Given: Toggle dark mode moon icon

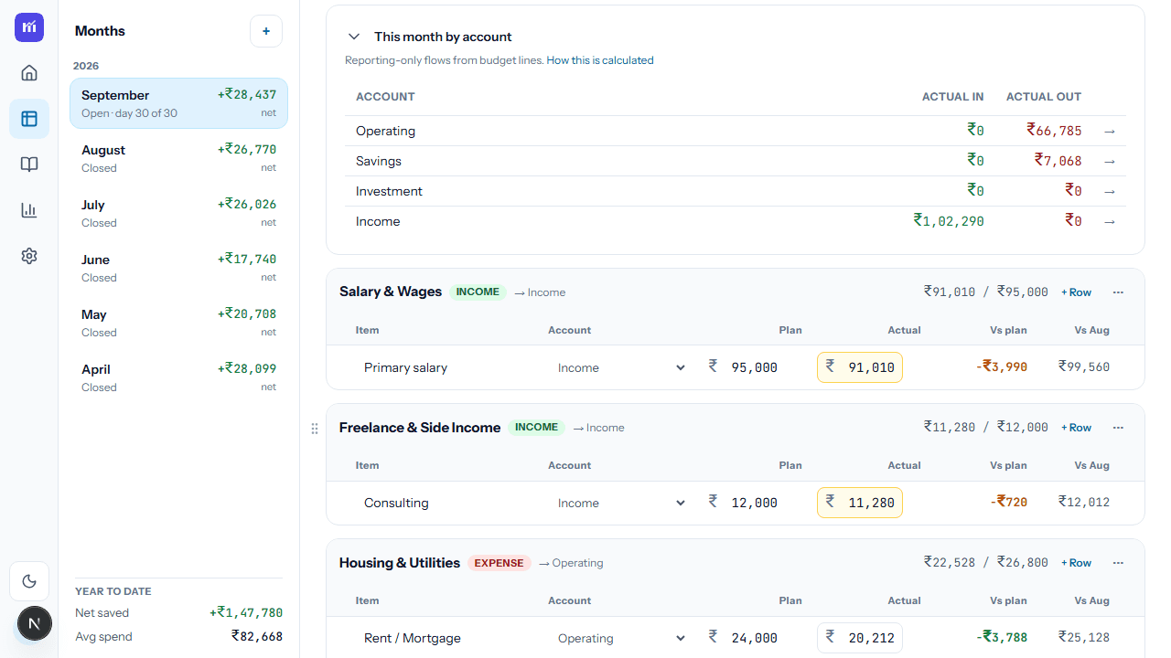Looking at the screenshot, I should (x=29, y=581).
